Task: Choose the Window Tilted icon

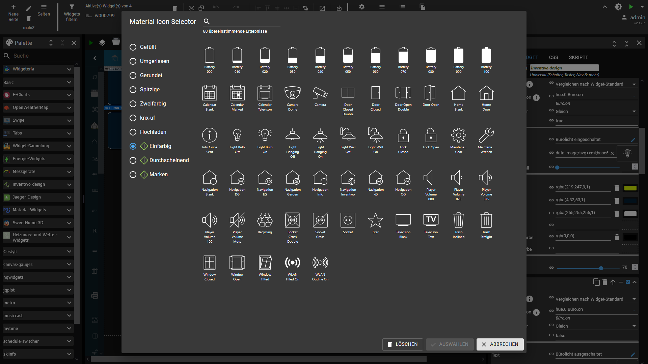Action: (x=265, y=263)
